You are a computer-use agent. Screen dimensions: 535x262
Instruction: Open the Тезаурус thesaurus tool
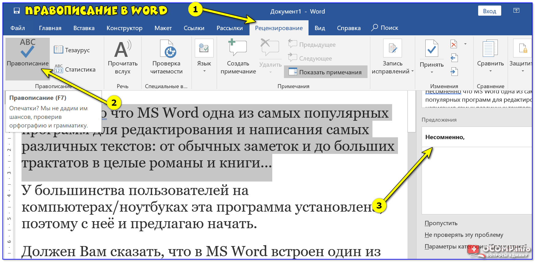pyautogui.click(x=72, y=50)
